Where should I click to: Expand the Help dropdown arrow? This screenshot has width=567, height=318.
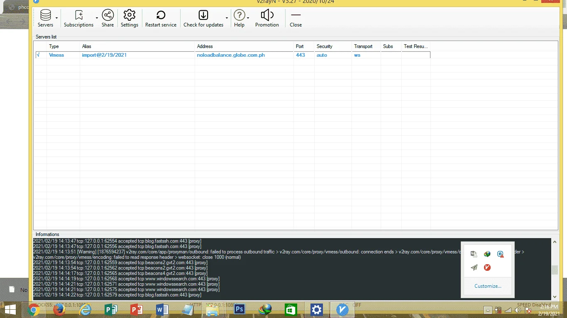[x=248, y=18]
